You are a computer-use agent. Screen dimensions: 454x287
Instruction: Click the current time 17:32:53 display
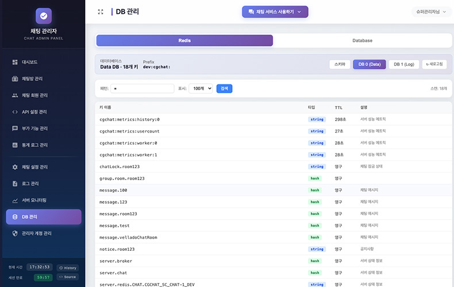coord(40,267)
